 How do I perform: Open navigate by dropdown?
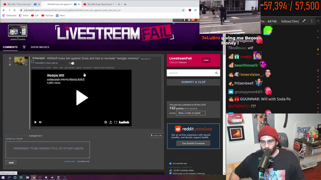coord(36,135)
